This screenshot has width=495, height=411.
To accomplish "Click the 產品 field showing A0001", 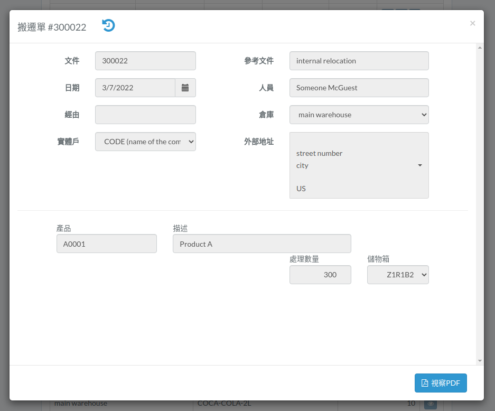I will click(x=107, y=244).
